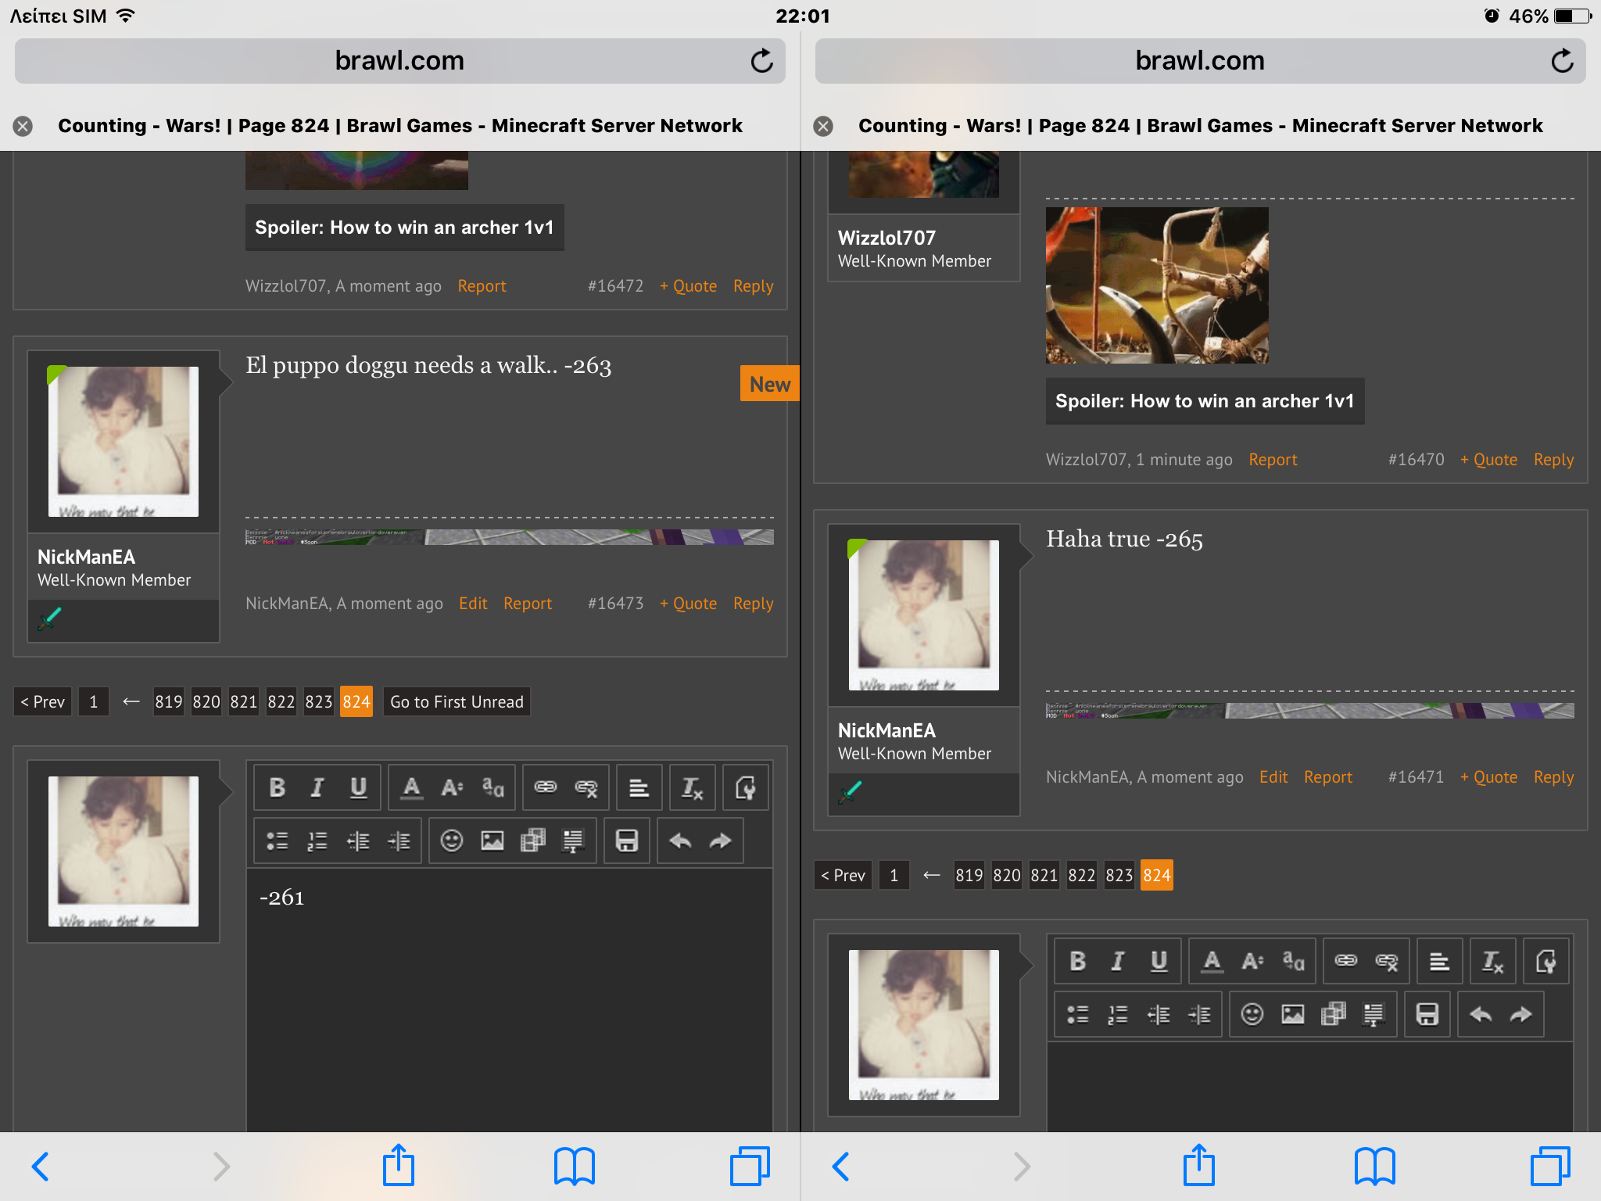Expand the 'How to win an archer 1v1' spoiler on left
The height and width of the screenshot is (1201, 1601).
[x=404, y=228]
